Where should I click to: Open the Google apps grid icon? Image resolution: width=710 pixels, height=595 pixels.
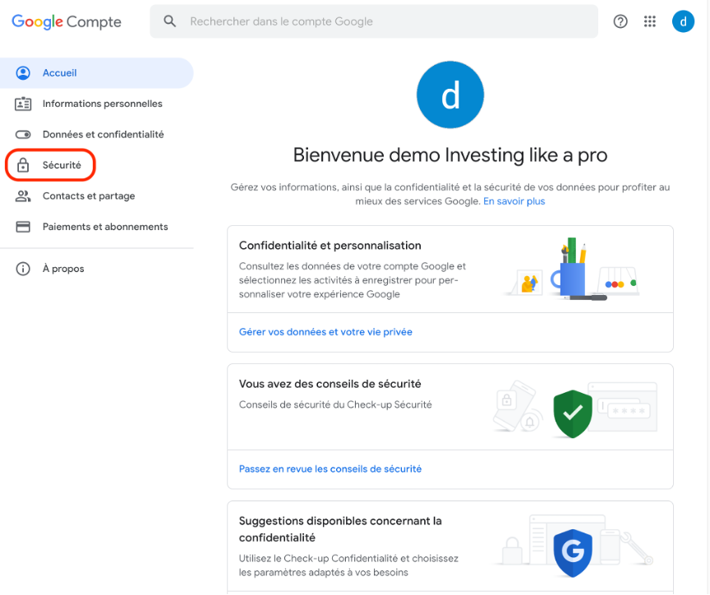[650, 21]
